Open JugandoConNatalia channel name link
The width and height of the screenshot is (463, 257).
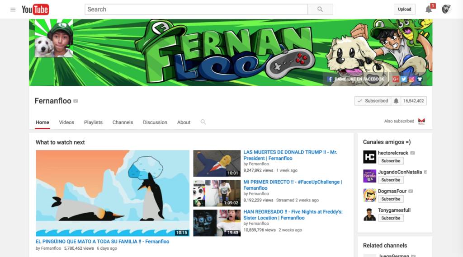click(400, 172)
